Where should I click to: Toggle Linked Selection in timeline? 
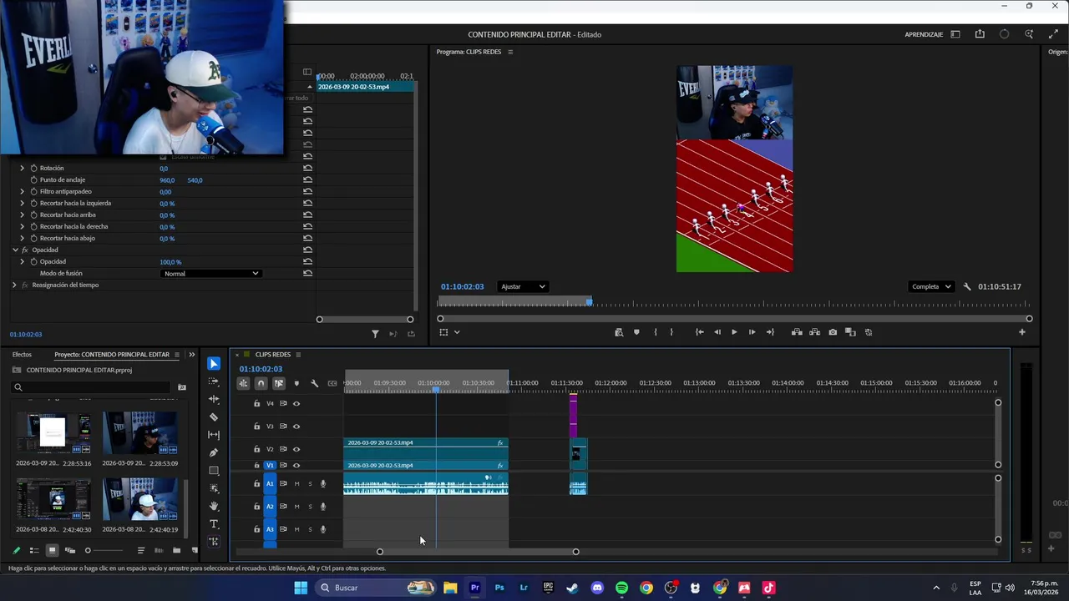tap(279, 383)
